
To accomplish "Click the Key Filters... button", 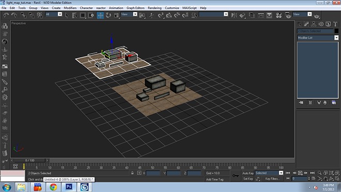I will click(x=272, y=179).
